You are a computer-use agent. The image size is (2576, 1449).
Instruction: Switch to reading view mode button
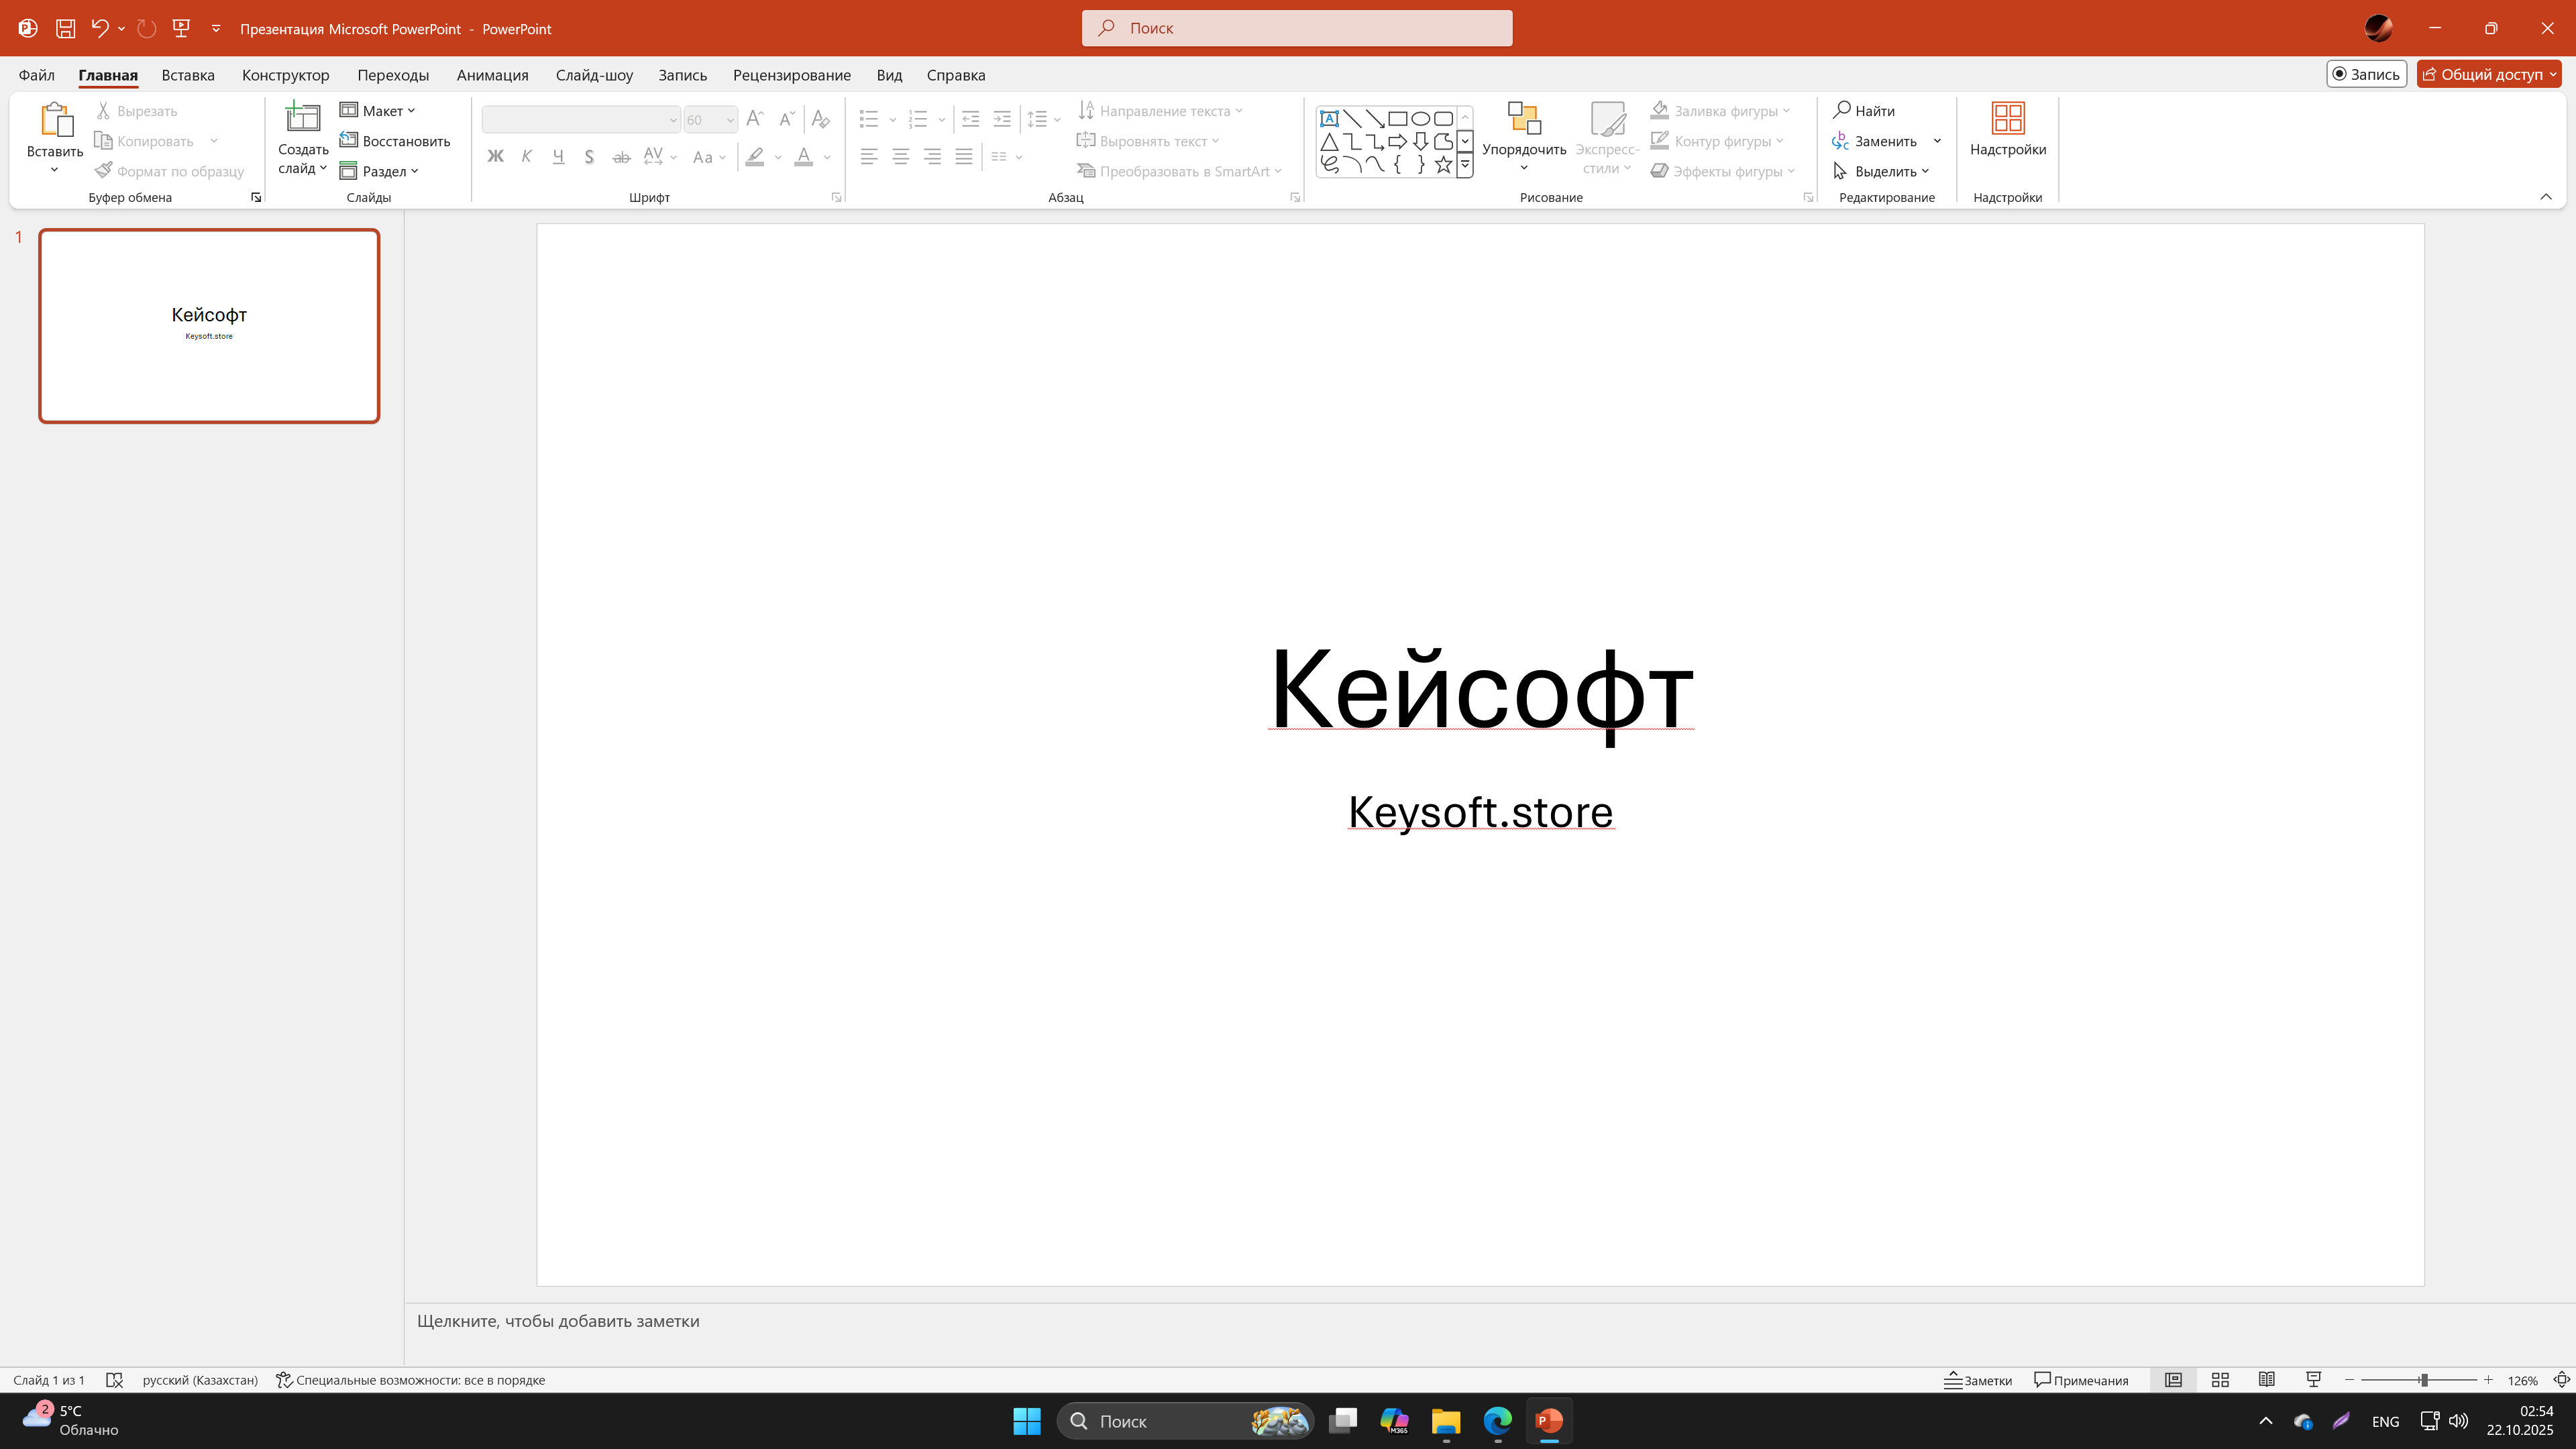tap(2266, 1380)
